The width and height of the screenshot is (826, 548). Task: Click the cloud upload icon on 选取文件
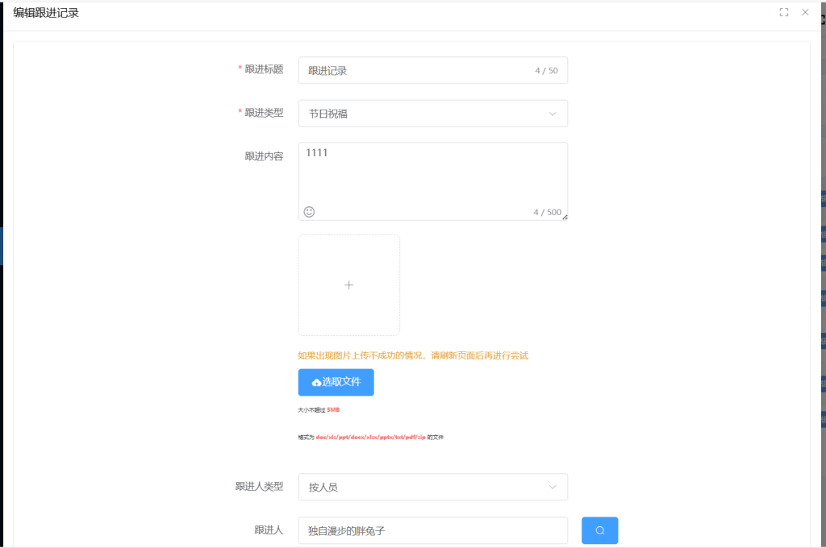316,383
